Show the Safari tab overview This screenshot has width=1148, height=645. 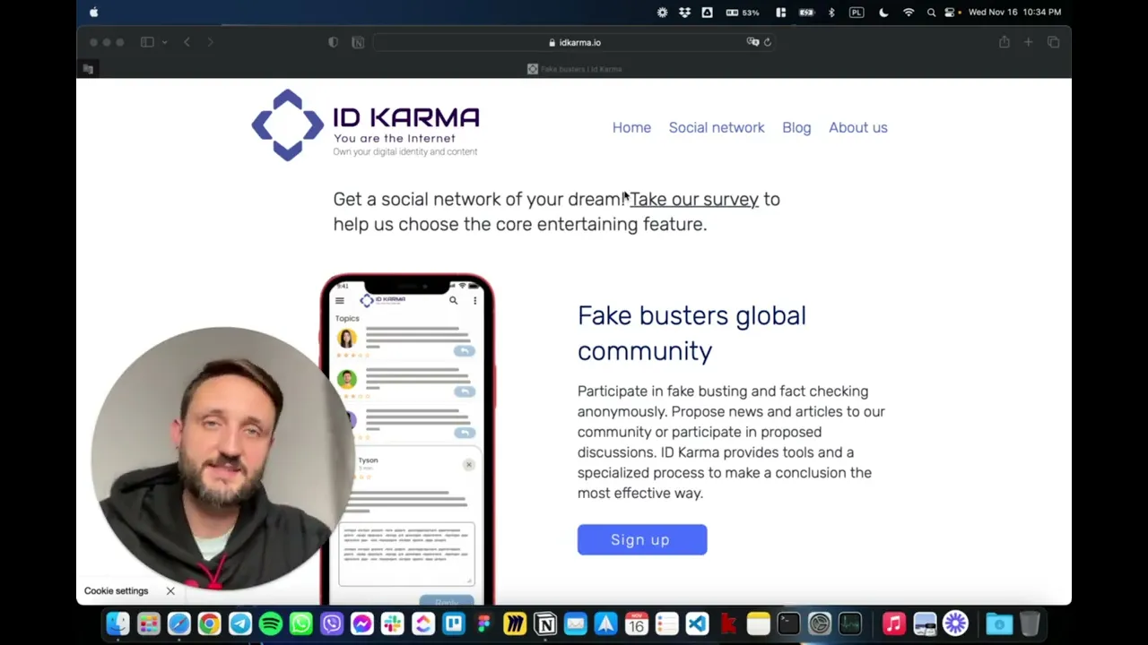[x=1054, y=42]
